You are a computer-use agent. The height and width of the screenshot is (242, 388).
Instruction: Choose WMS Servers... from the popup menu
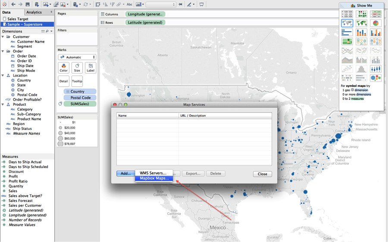point(153,173)
